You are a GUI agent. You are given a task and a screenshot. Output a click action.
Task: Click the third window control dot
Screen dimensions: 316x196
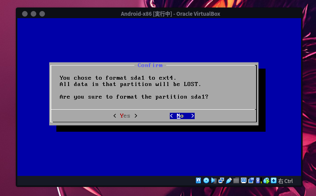[42, 14]
